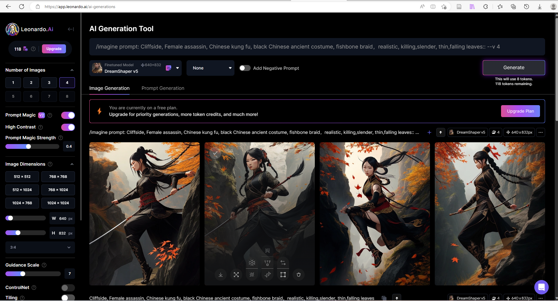Click the honeycomb icon on second image
558x301 pixels.
point(252,263)
